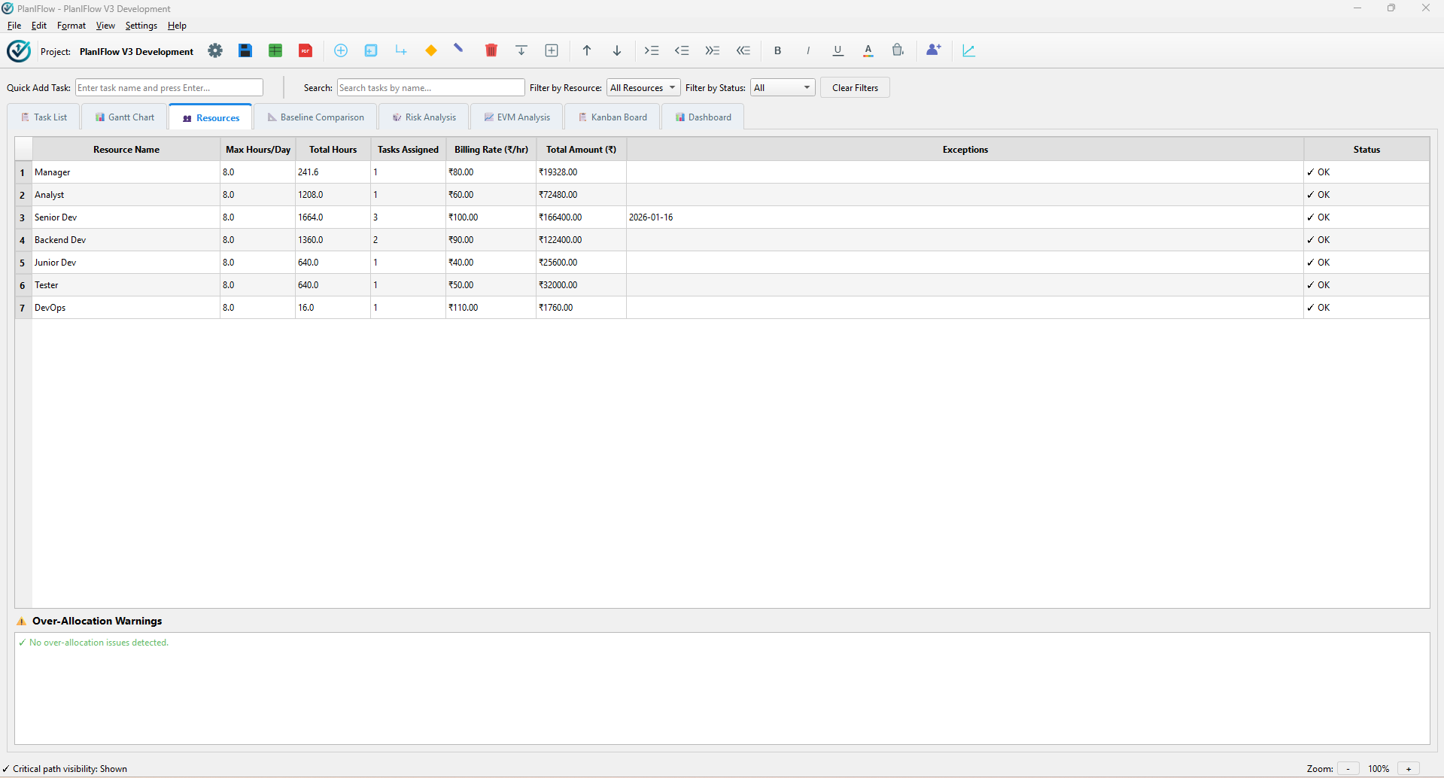This screenshot has height=778, width=1444.
Task: Click the single outdent task icon
Action: [x=682, y=50]
